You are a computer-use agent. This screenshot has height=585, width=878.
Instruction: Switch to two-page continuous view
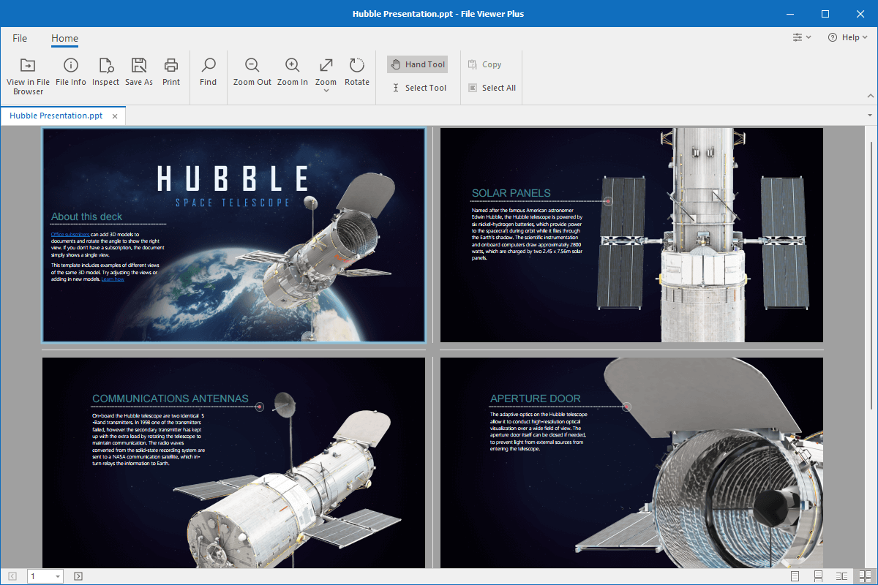click(866, 577)
